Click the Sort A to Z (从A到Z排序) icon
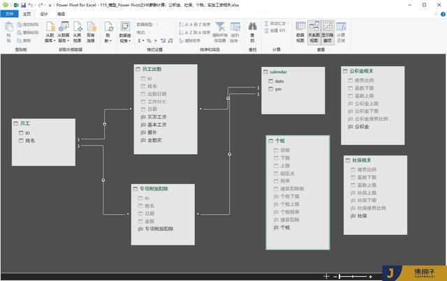447x281 pixels. [181, 25]
